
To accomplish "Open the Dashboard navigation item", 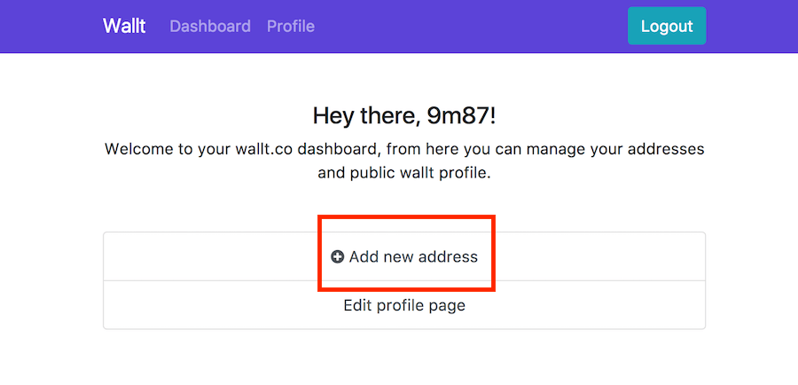I will 210,26.
